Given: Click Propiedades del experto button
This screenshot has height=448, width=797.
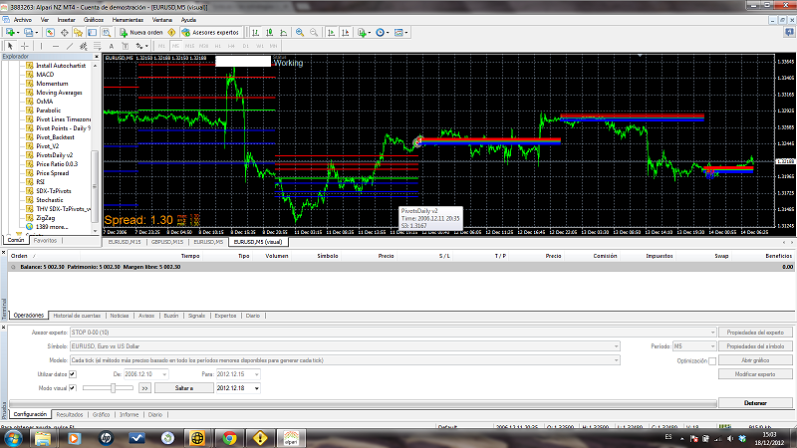Looking at the screenshot, I should pyautogui.click(x=754, y=333).
